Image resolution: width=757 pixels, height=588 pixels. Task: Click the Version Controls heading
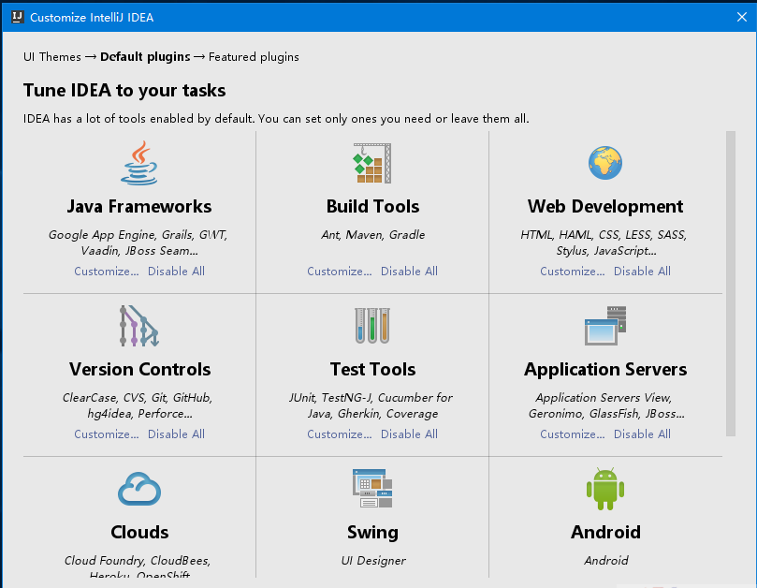tap(139, 369)
